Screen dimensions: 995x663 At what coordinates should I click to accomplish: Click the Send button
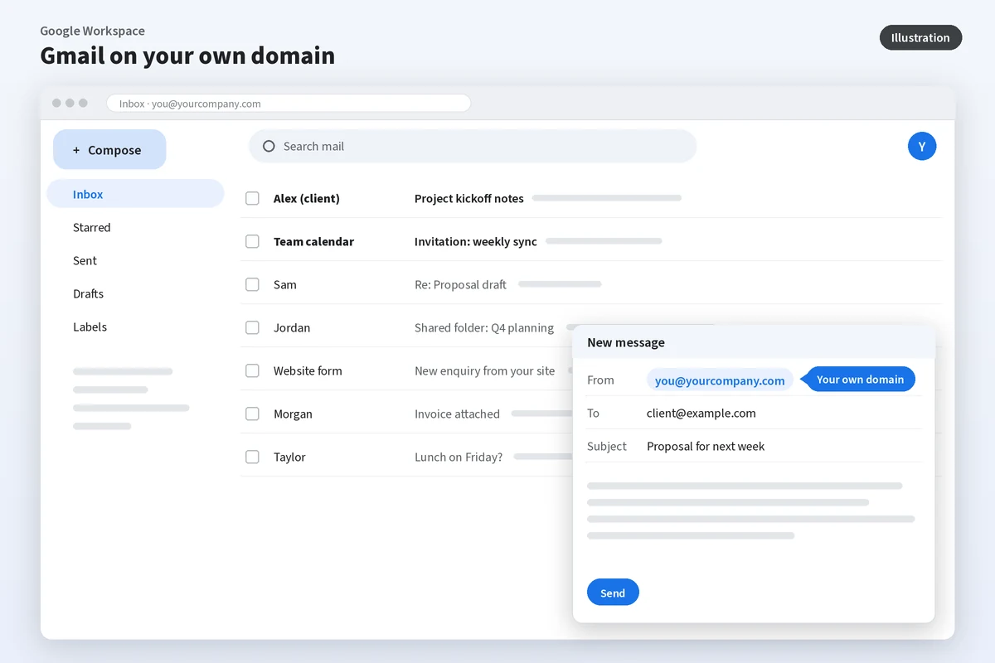point(613,593)
